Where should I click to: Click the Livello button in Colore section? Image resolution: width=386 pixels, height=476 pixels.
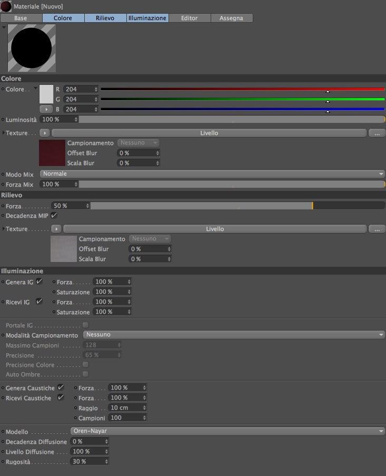[x=209, y=133]
